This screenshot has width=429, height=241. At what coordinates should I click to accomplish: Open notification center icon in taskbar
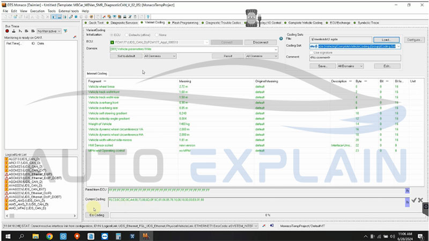click(x=420, y=236)
